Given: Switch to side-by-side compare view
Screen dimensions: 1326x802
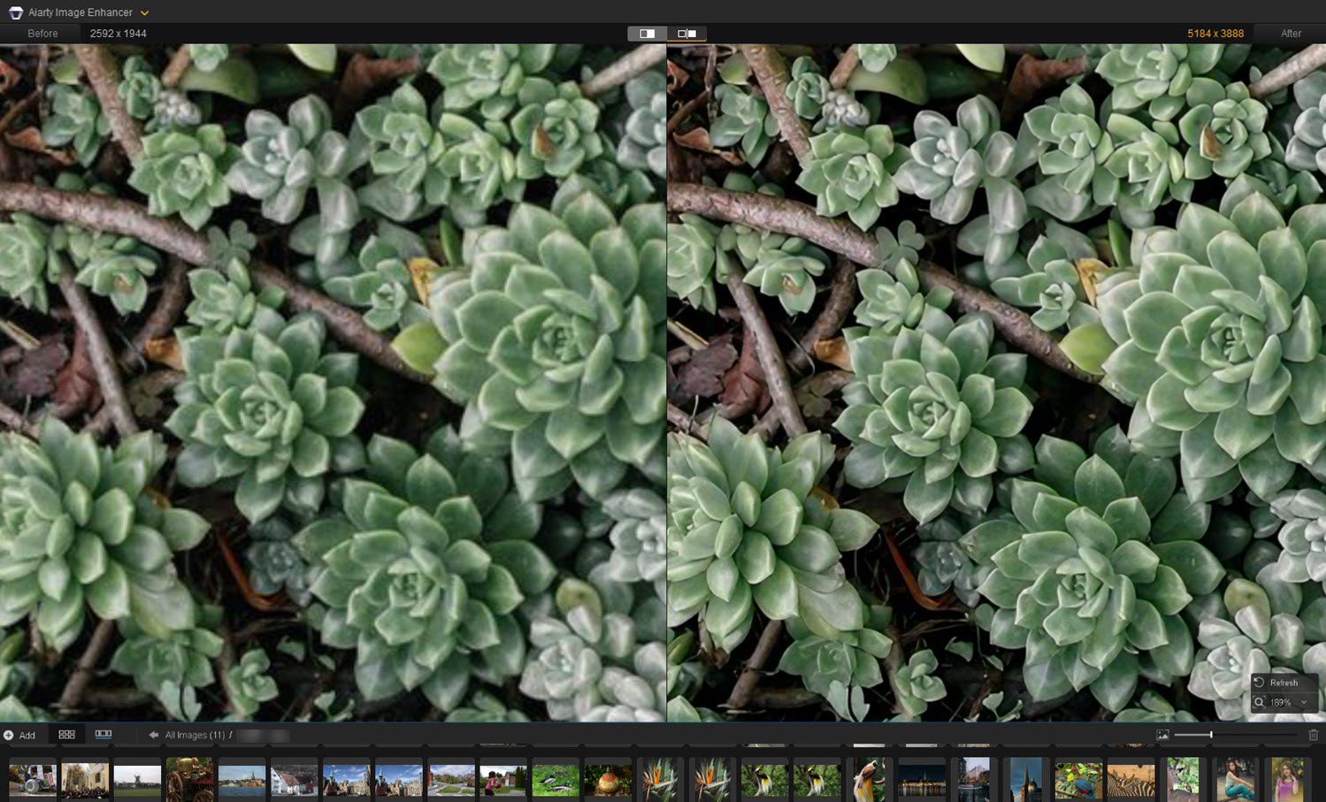Looking at the screenshot, I should [x=686, y=34].
